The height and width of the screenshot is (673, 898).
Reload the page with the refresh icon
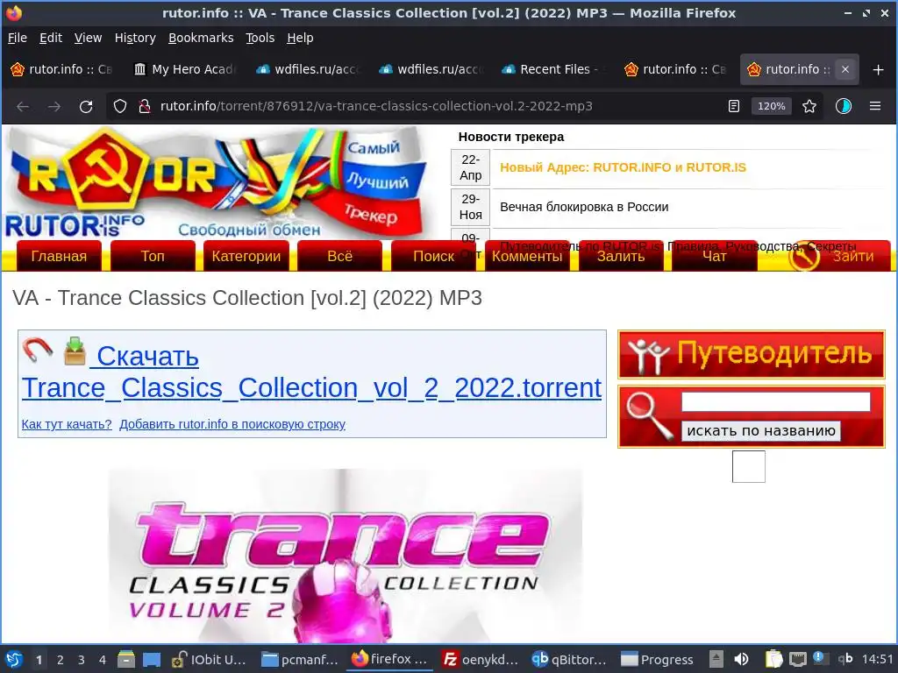[86, 106]
